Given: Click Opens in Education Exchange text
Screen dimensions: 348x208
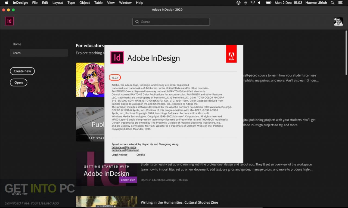Looking at the screenshot, I should click(158, 180).
